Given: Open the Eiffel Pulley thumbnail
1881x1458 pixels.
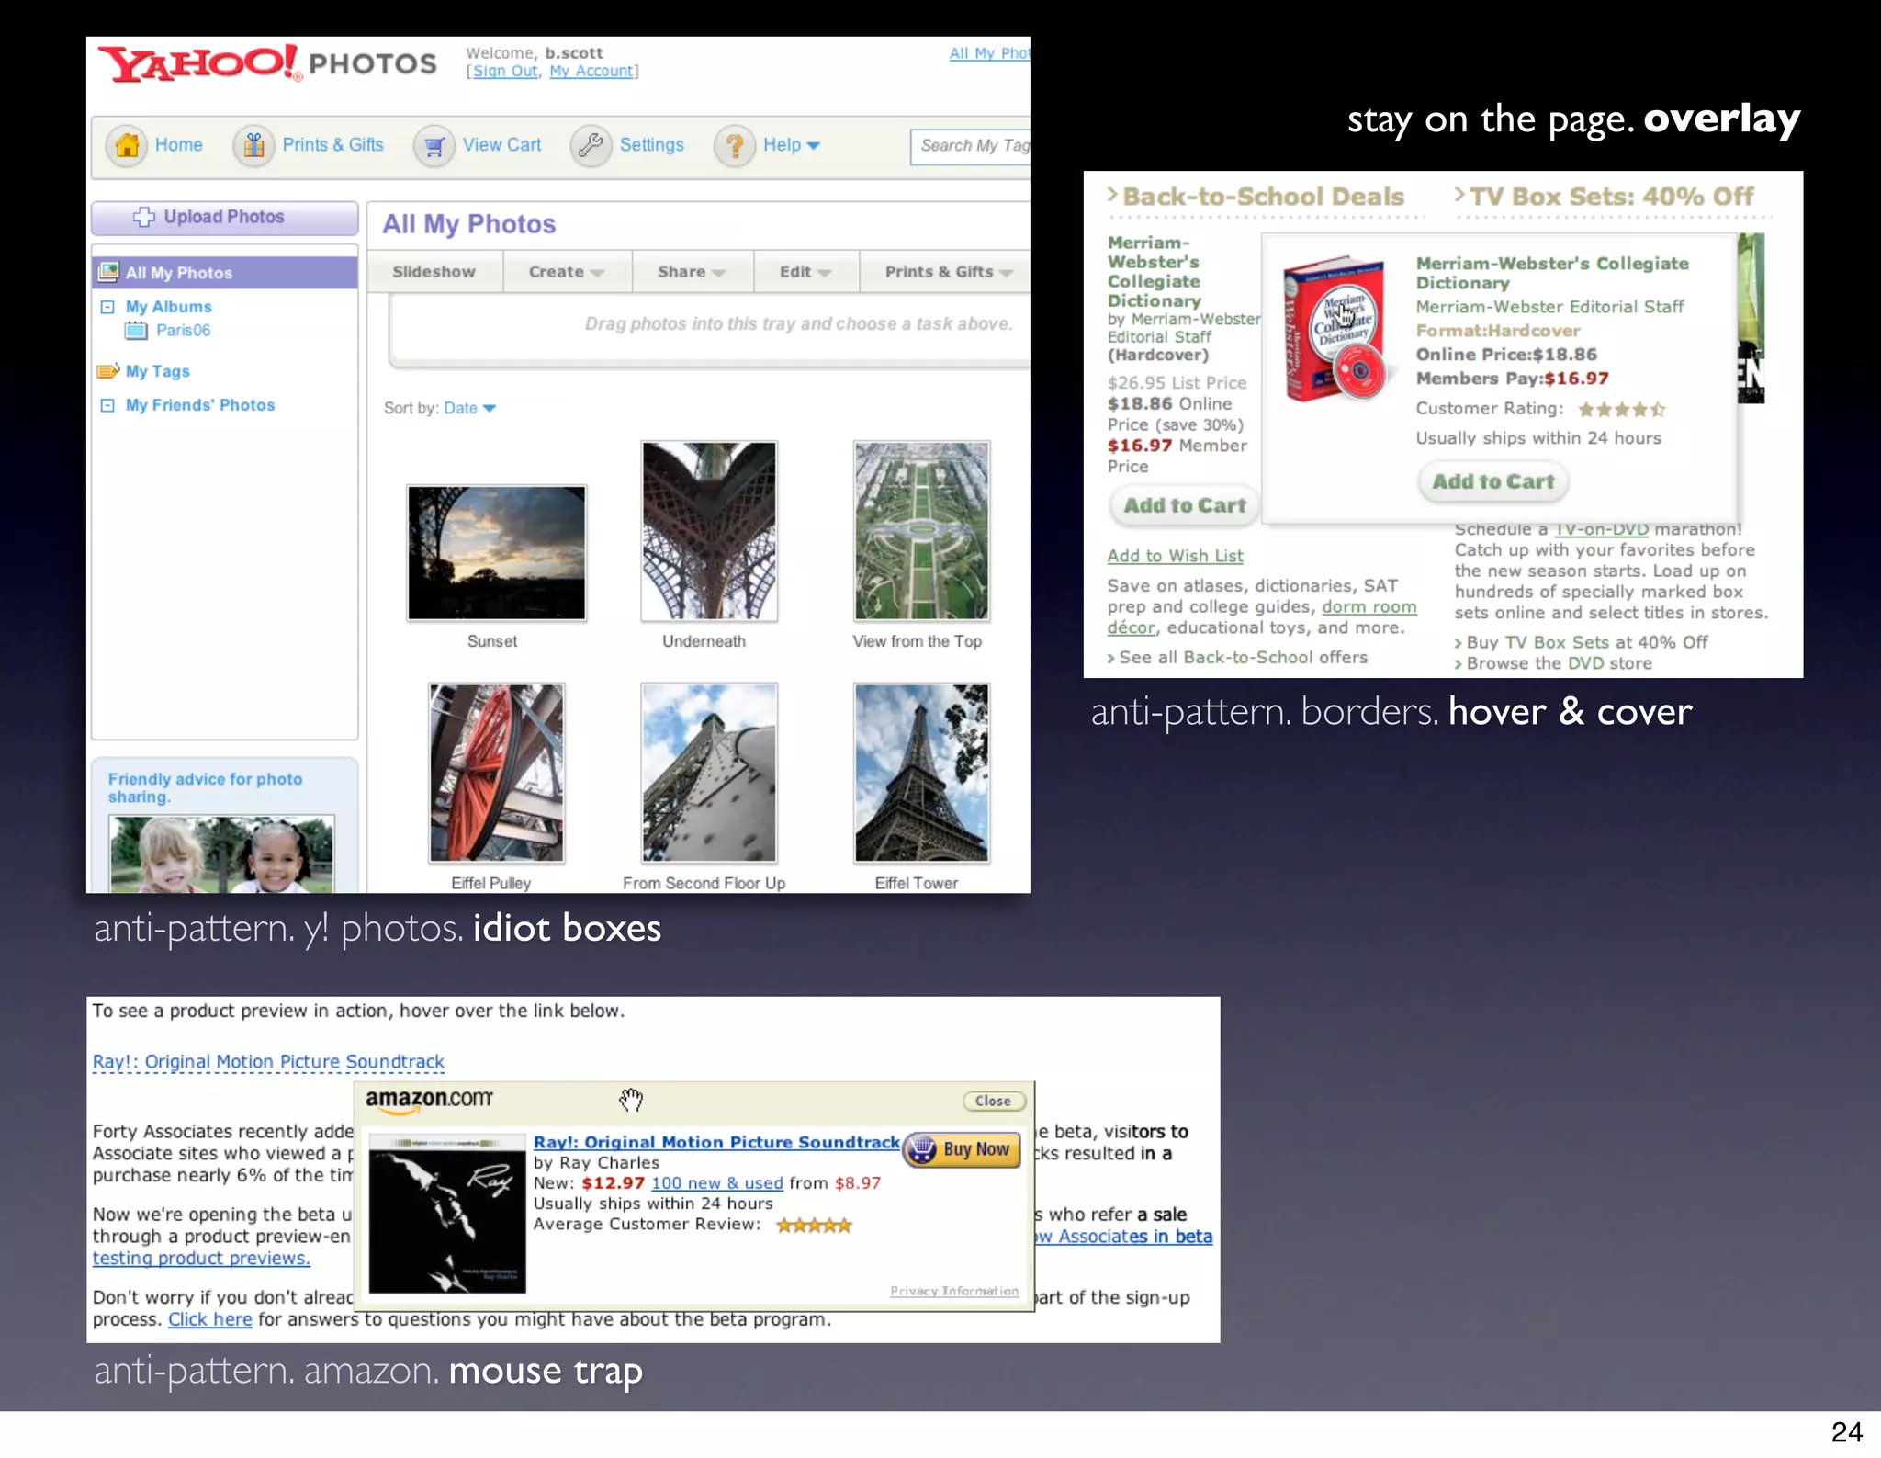Looking at the screenshot, I should point(496,773).
